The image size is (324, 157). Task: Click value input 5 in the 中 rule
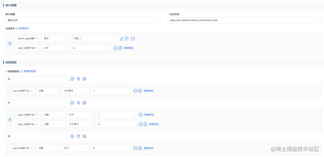[116, 124]
